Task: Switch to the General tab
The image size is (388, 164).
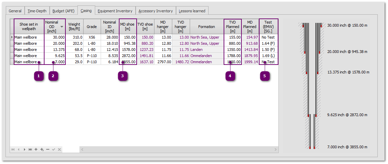Action: click(x=15, y=11)
